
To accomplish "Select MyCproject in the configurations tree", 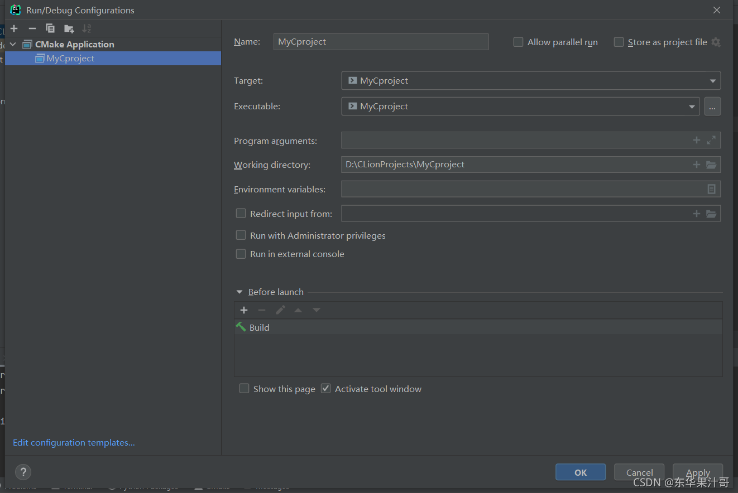I will tap(113, 58).
